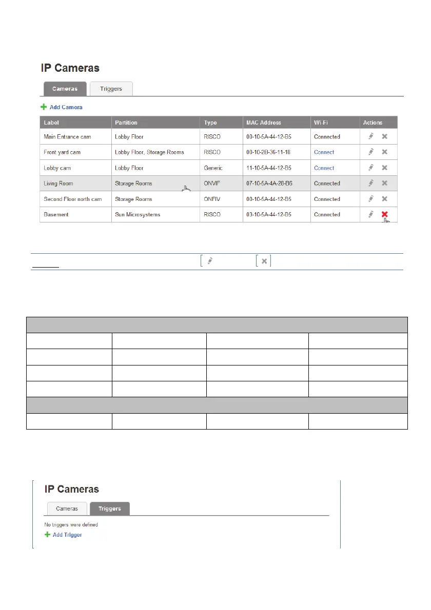Select Second Floor north cam label

(73, 199)
